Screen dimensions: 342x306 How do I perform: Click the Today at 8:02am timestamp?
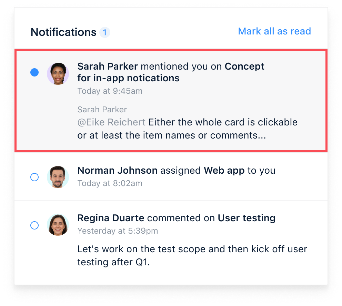110,183
